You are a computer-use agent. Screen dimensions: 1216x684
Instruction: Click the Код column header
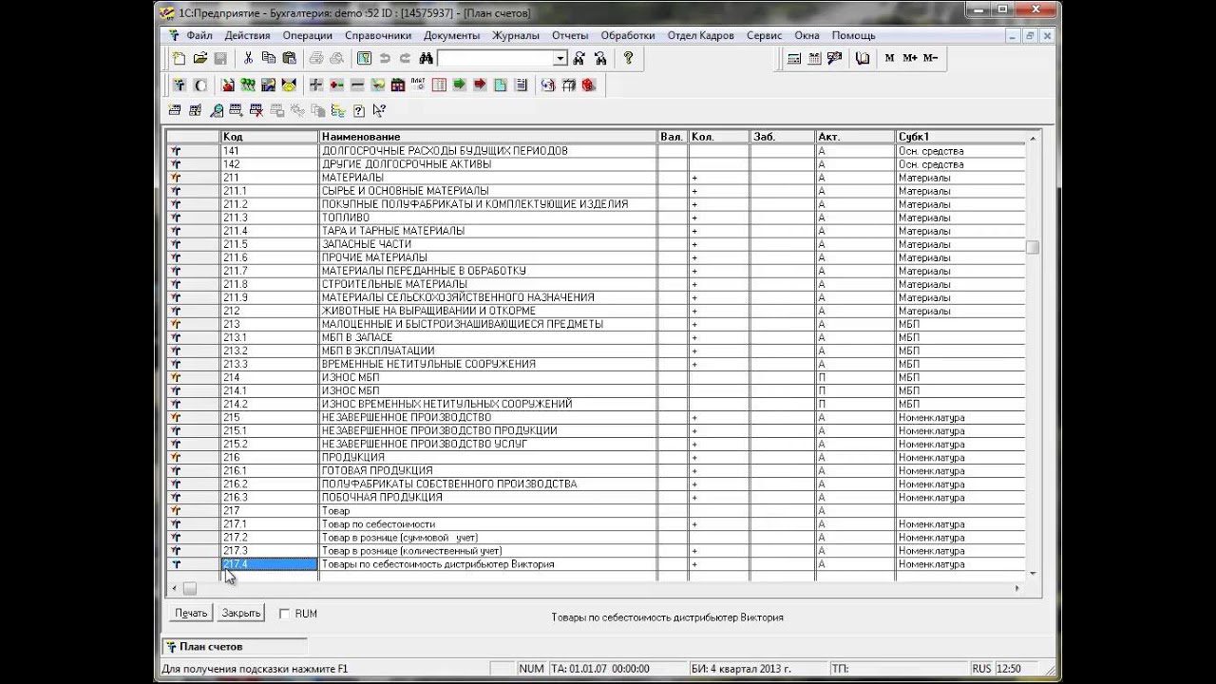(269, 137)
